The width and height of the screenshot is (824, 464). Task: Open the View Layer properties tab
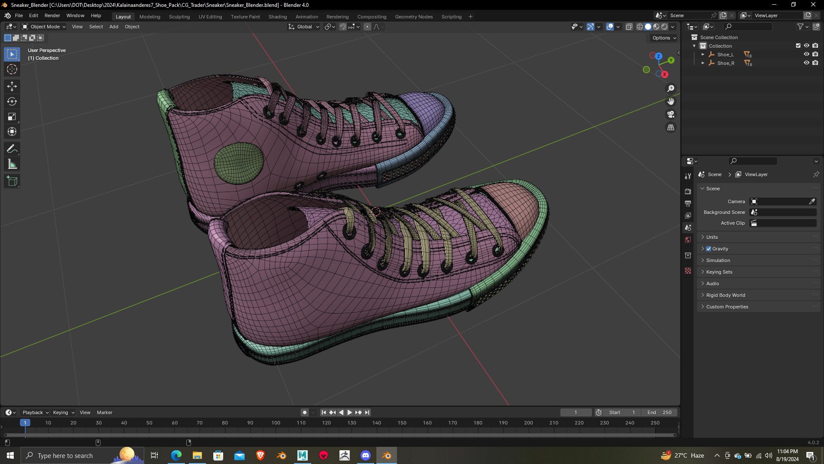tap(688, 215)
